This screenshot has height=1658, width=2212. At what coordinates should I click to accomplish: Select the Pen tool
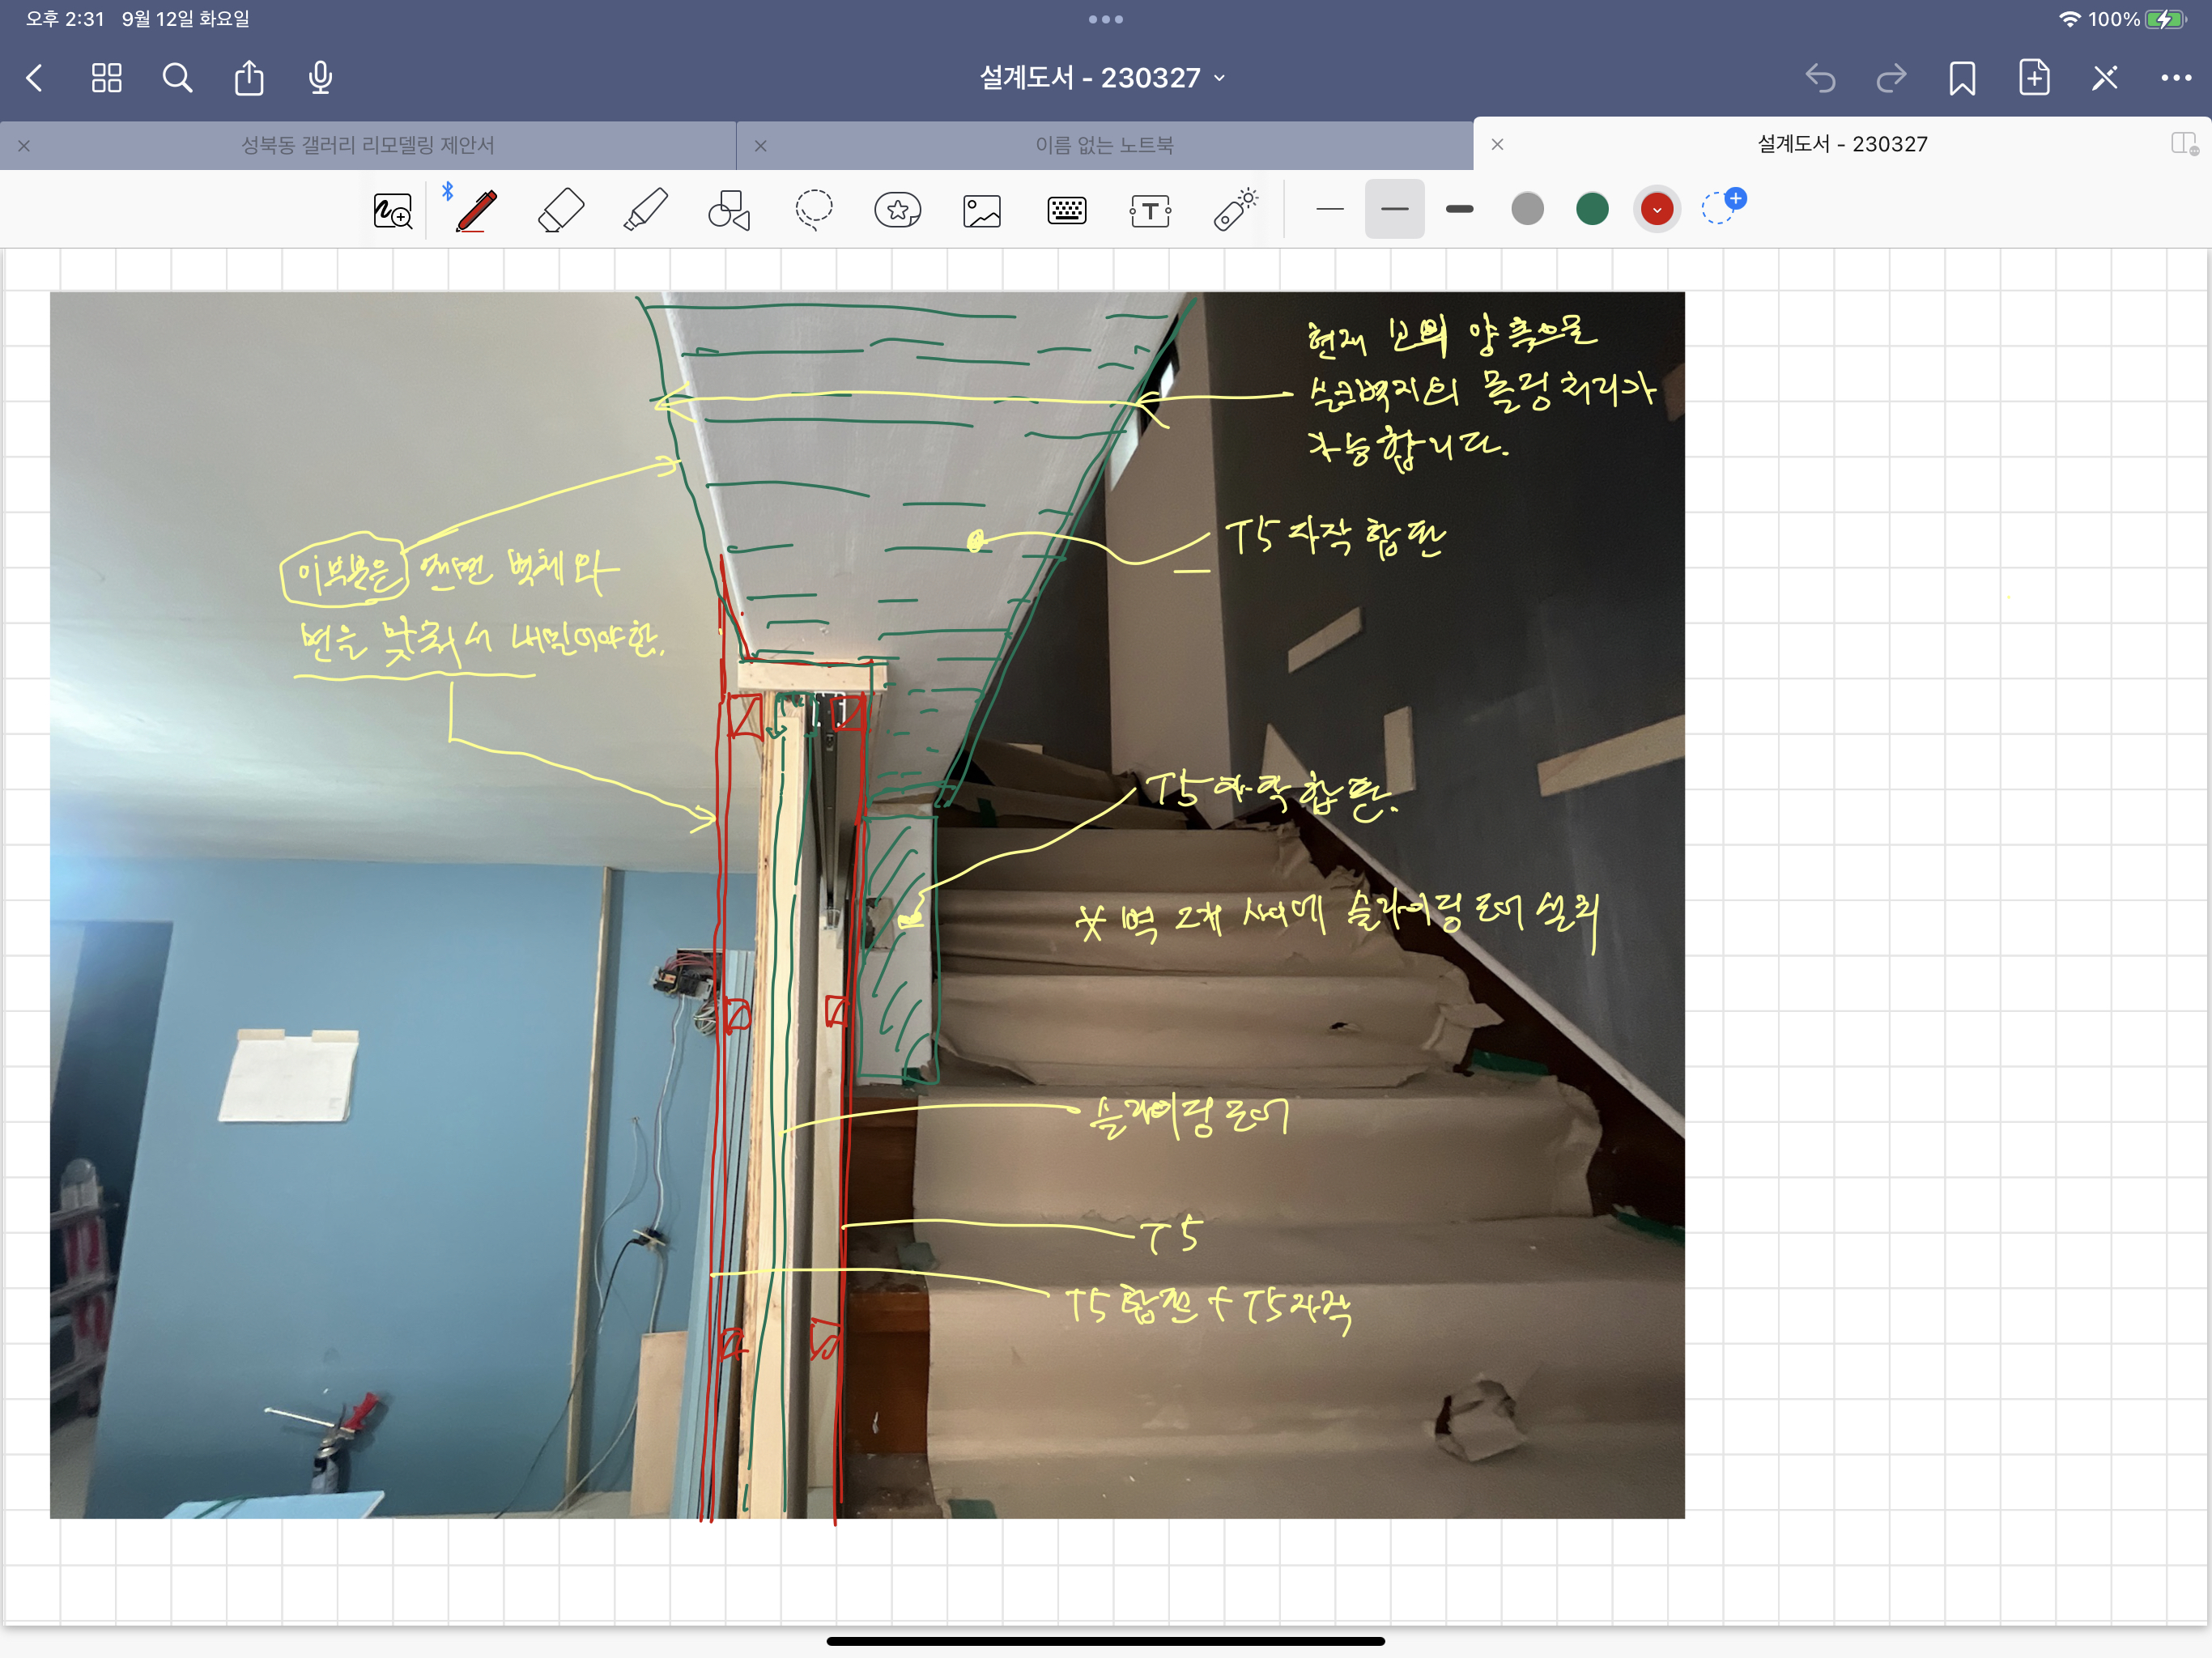point(477,210)
